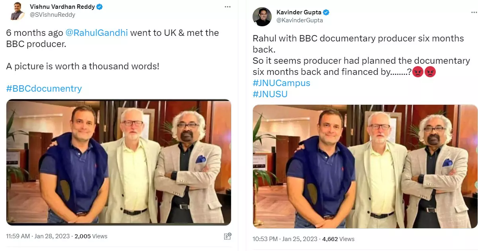Screen dimensions: 478x251
Task: Click the 2,005 Views count
Action: (x=91, y=236)
